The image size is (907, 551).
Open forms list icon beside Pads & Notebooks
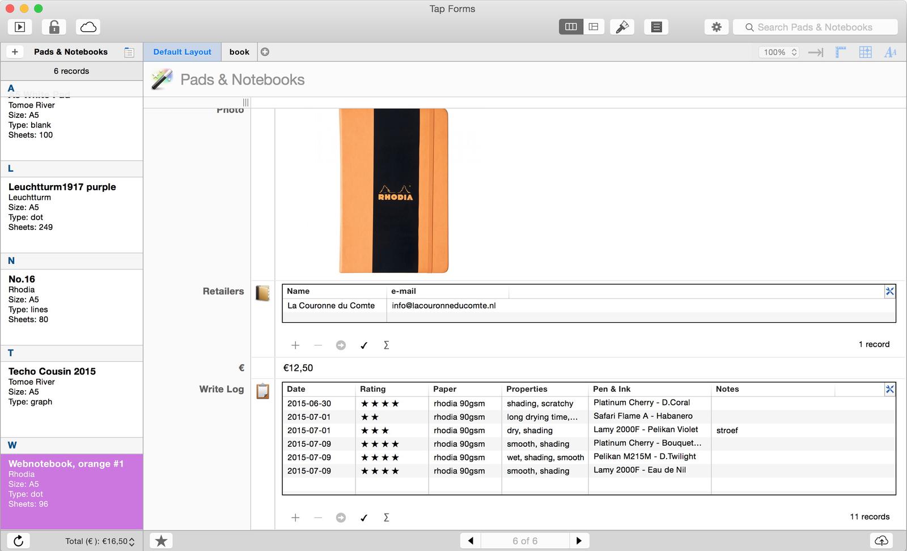click(129, 52)
